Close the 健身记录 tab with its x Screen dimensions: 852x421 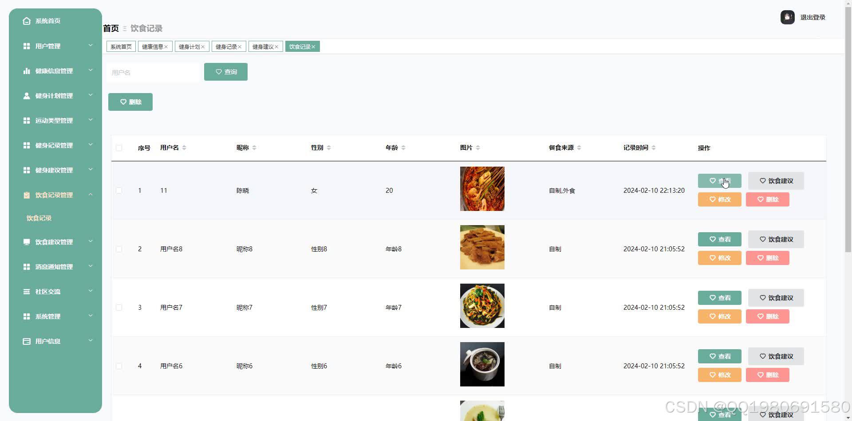240,47
